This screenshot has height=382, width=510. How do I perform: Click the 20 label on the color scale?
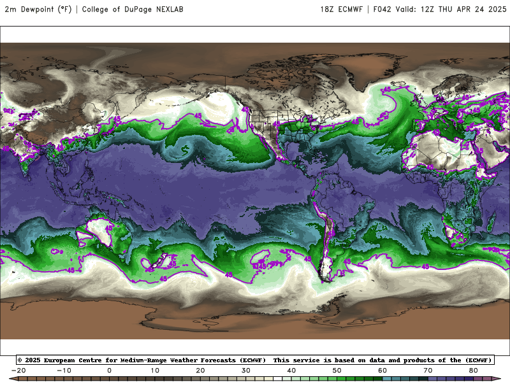pyautogui.click(x=200, y=371)
